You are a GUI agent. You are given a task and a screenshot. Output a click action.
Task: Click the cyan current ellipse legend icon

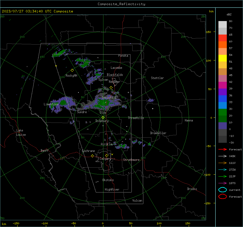point(222,190)
